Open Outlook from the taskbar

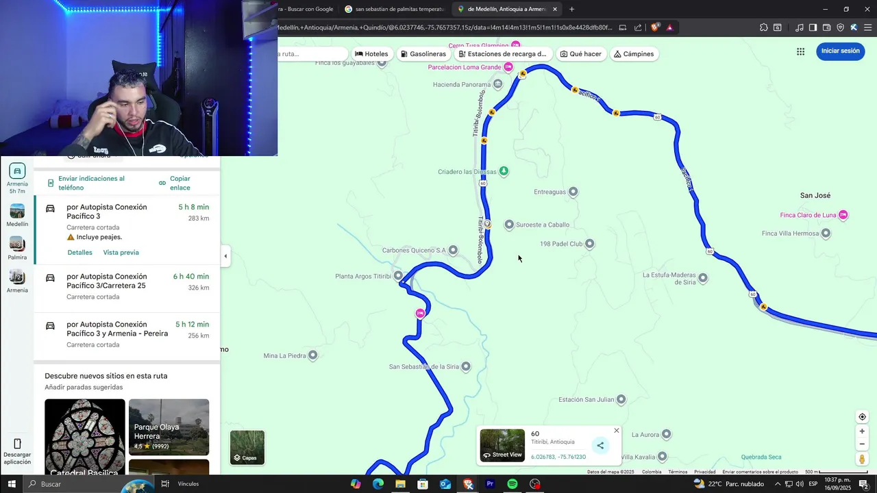click(445, 484)
